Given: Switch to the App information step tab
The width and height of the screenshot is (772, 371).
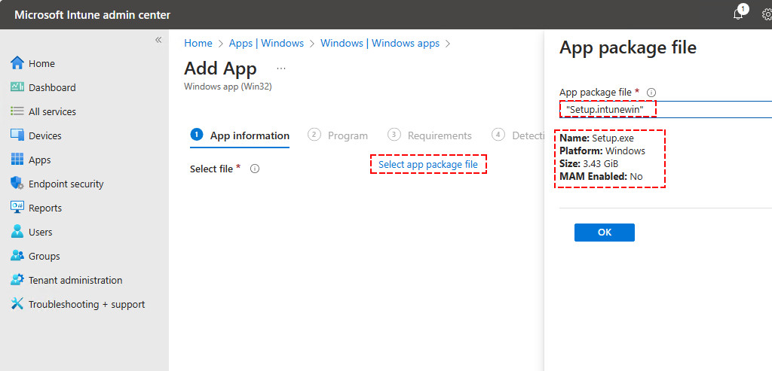Looking at the screenshot, I should coord(240,135).
